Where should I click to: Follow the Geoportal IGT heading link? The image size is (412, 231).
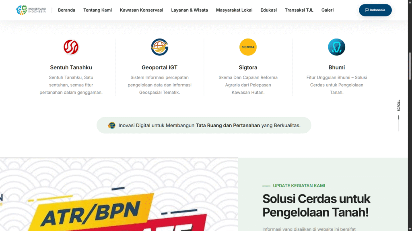click(159, 67)
